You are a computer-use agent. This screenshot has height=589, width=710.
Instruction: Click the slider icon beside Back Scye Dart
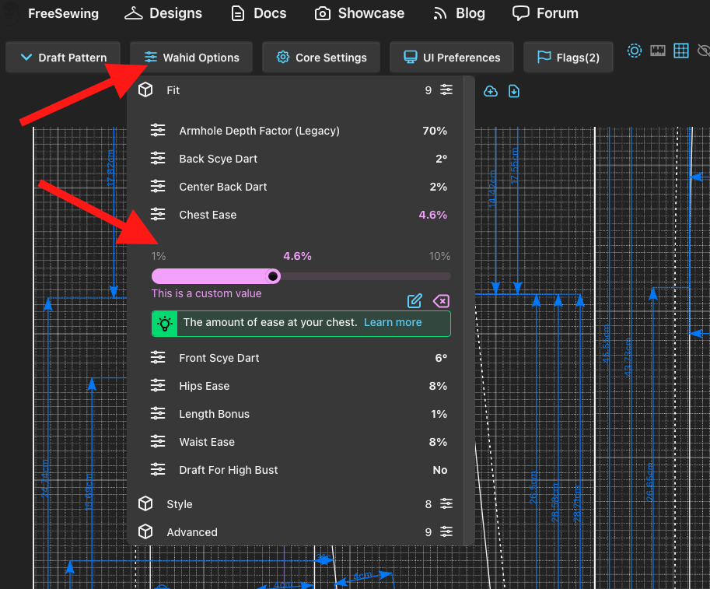tap(158, 158)
